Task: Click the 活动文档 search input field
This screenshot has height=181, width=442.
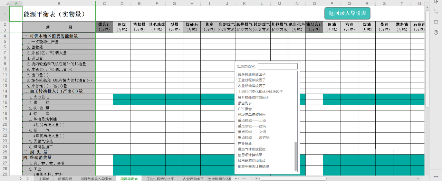Action: [278, 66]
